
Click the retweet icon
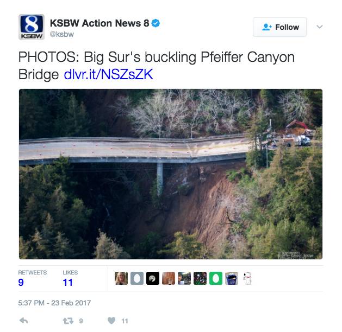coord(68,321)
